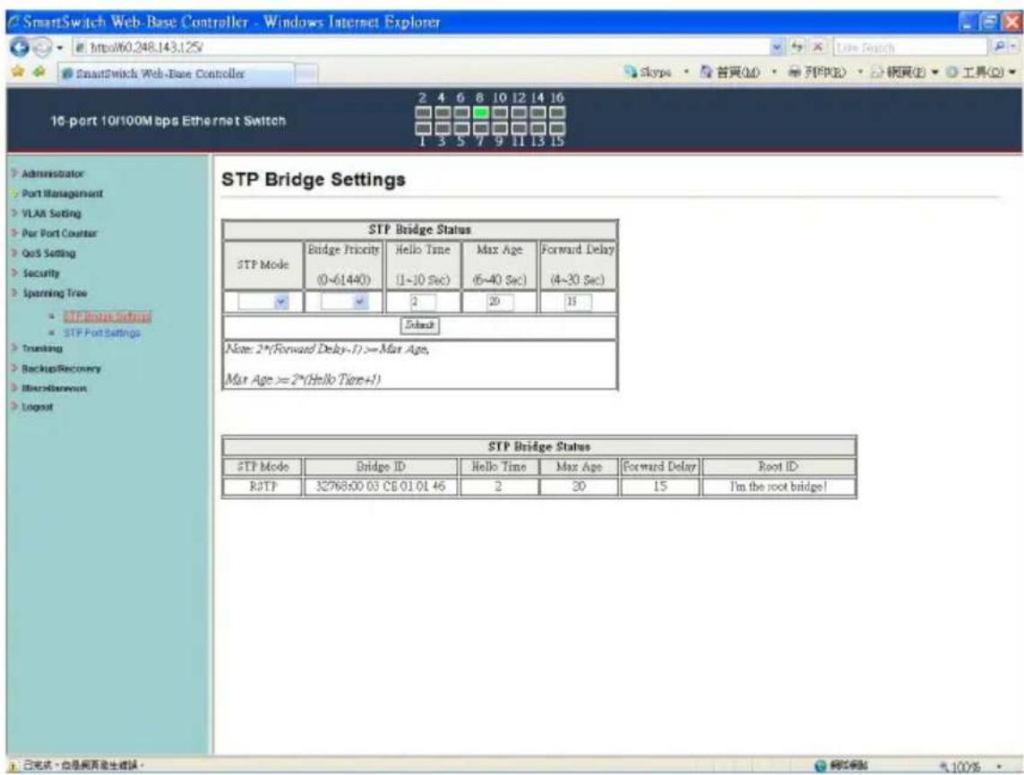Screen dimensions: 1024x775
Task: Open STP Bridge Settings link
Action: point(108,316)
